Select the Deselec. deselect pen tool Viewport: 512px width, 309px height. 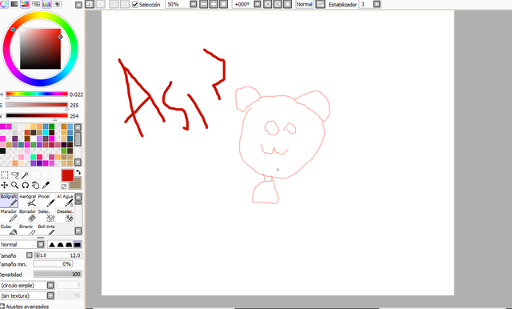(65, 215)
